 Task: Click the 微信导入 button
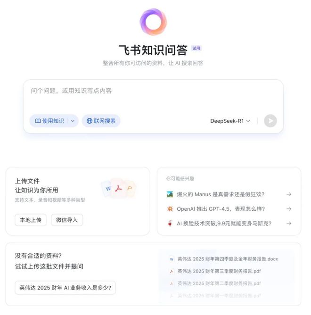pos(67,220)
